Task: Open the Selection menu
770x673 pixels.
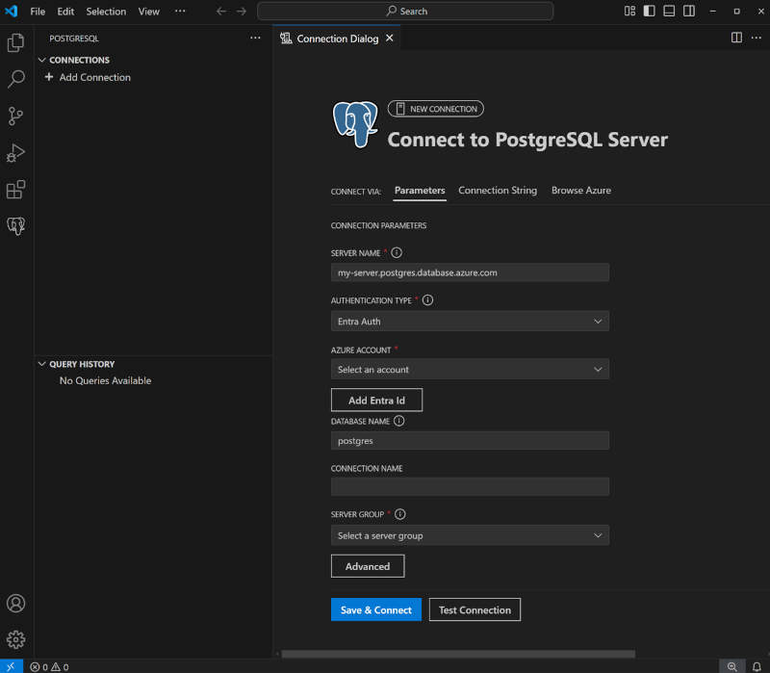Action: (x=106, y=12)
